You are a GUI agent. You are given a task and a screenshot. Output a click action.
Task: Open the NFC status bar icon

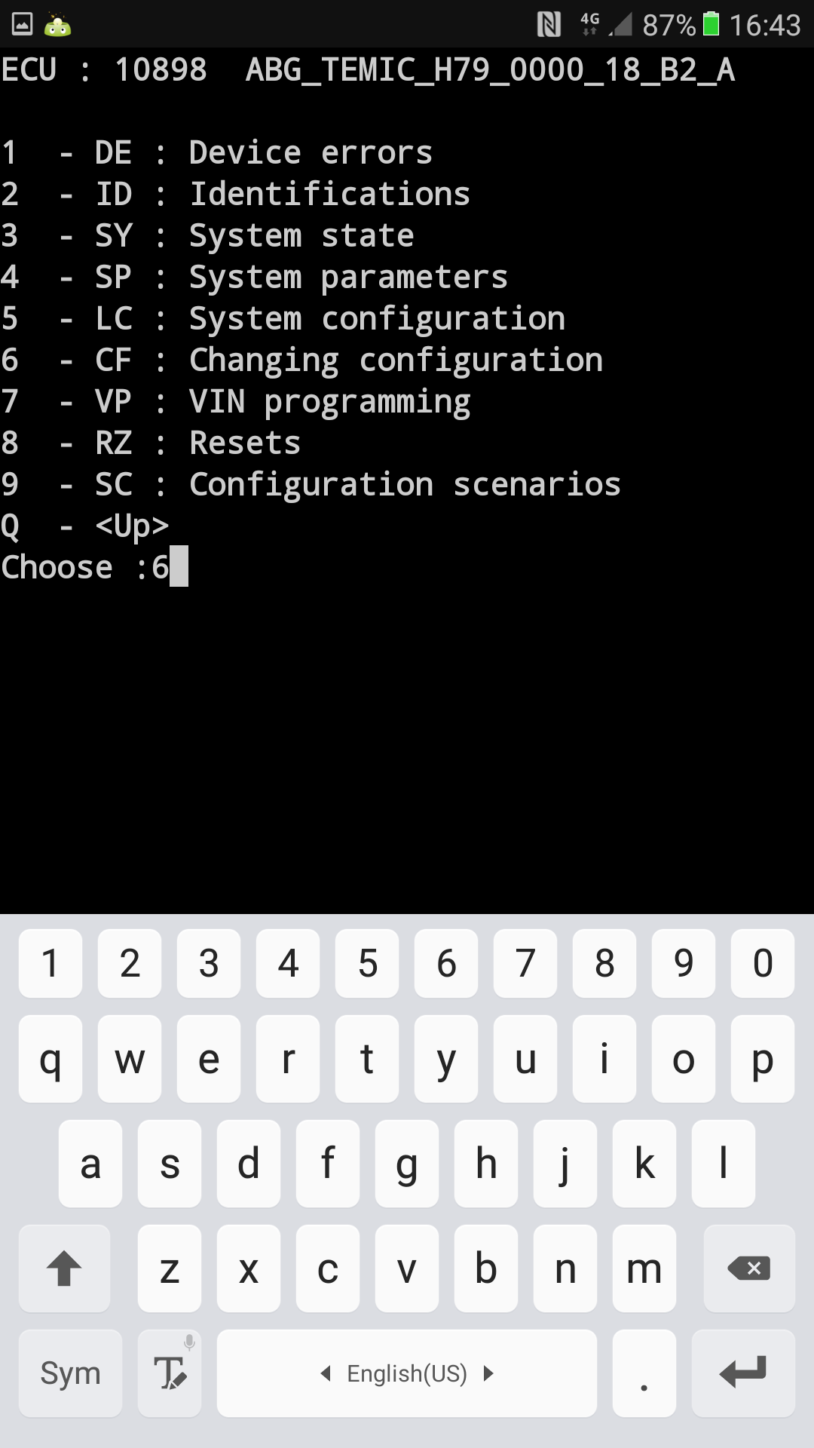549,25
